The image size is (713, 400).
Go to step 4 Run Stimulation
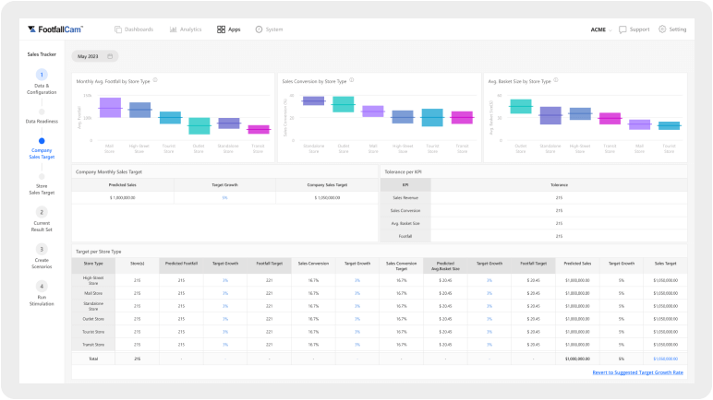click(42, 293)
